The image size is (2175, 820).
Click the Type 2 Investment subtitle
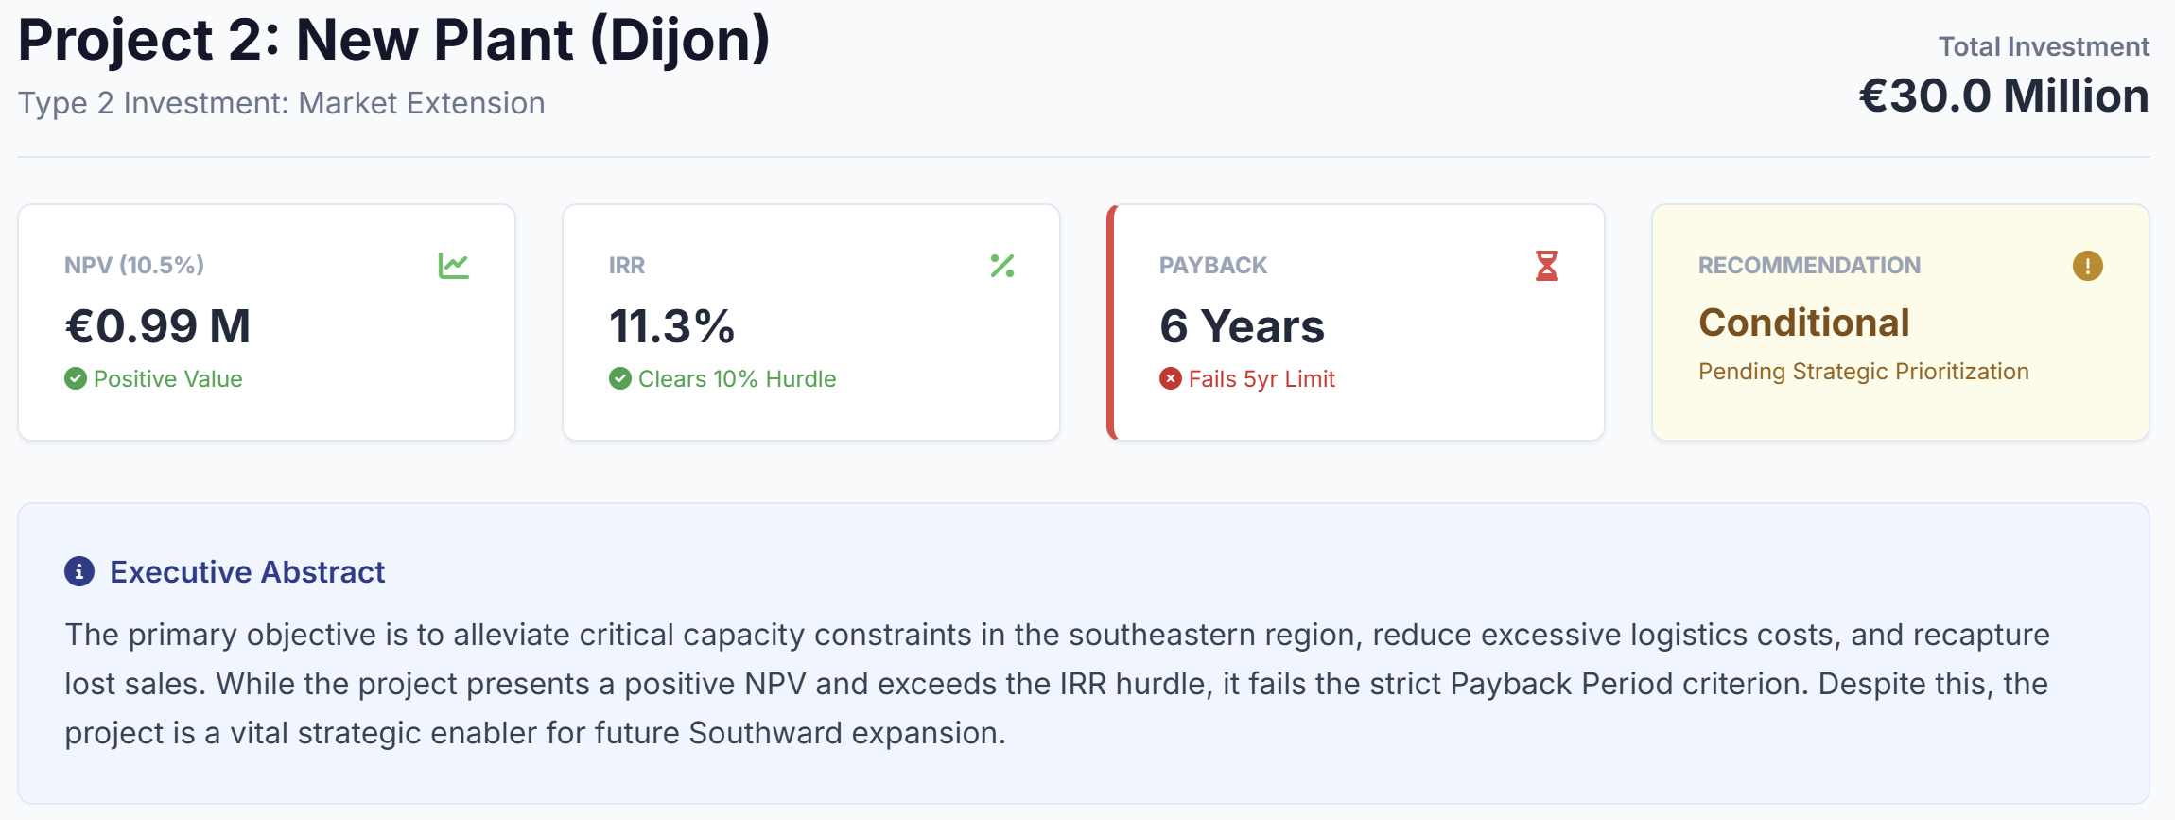pyautogui.click(x=281, y=103)
